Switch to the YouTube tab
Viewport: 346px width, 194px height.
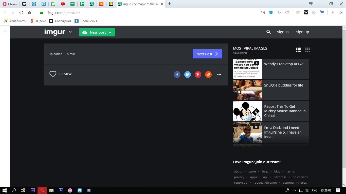(63, 4)
